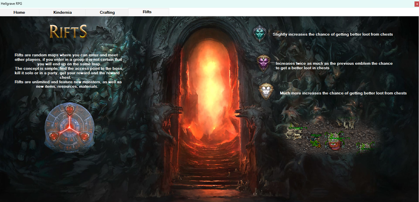Click the white emblem's loot description text
The width and height of the screenshot is (419, 202).
[x=342, y=93]
